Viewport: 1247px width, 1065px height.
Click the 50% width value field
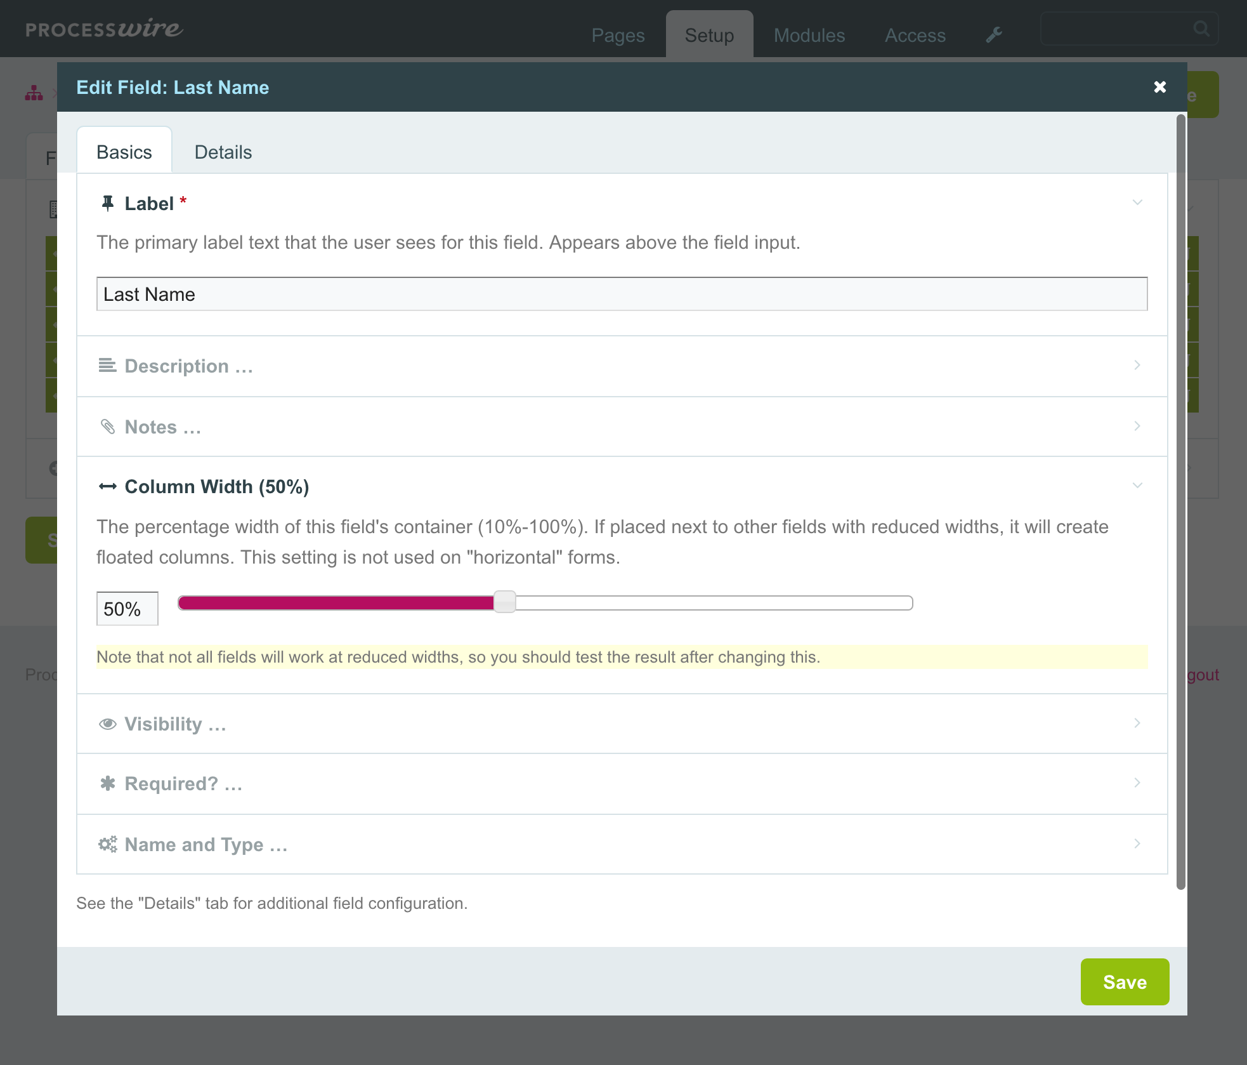click(x=127, y=609)
